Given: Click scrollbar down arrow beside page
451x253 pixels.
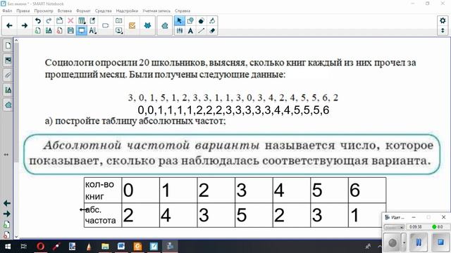Looking at the screenshot, I should coord(16,237).
